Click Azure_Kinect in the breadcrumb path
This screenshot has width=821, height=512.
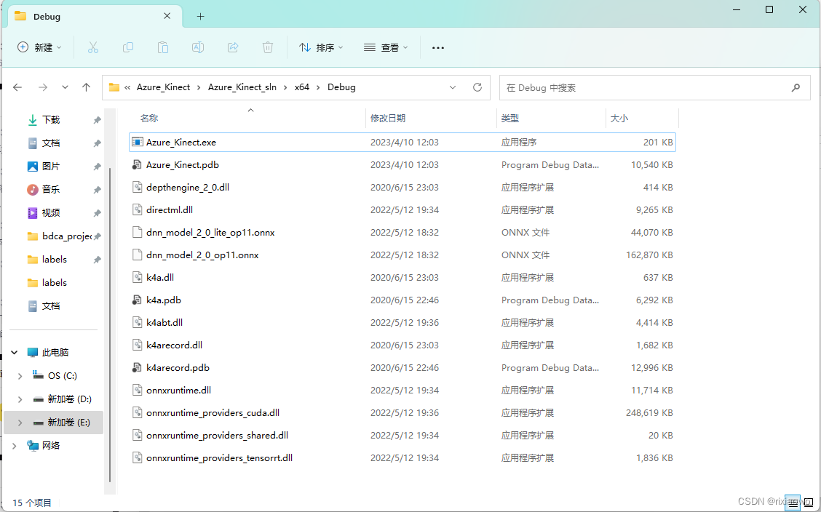[x=163, y=87]
